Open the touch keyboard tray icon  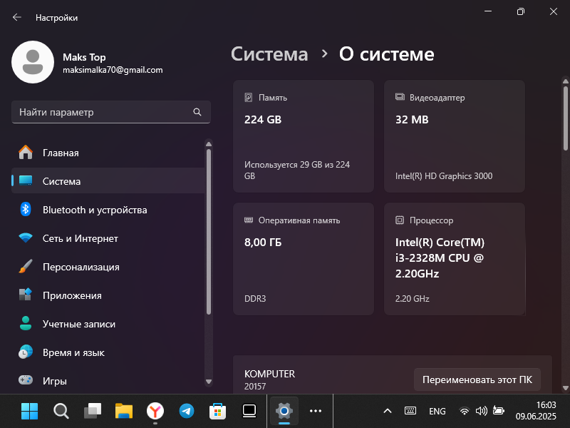coord(410,411)
